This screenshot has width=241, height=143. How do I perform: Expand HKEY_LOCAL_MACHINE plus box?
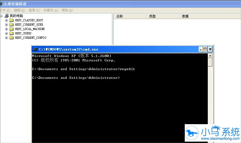pos(6,29)
